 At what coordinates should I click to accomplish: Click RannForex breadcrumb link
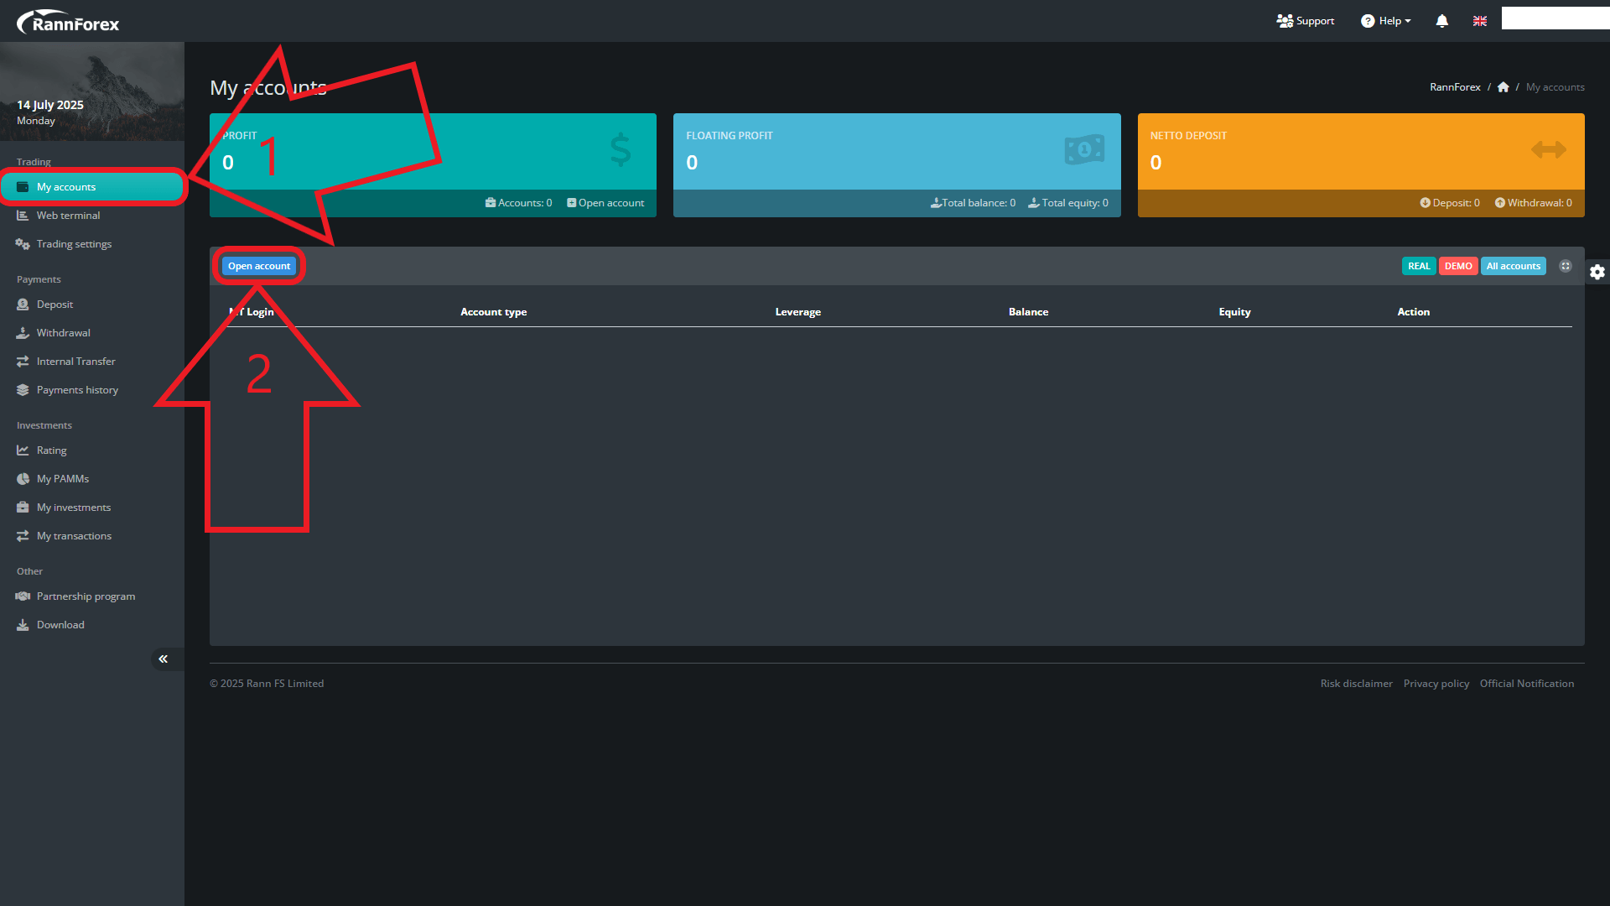(1455, 87)
